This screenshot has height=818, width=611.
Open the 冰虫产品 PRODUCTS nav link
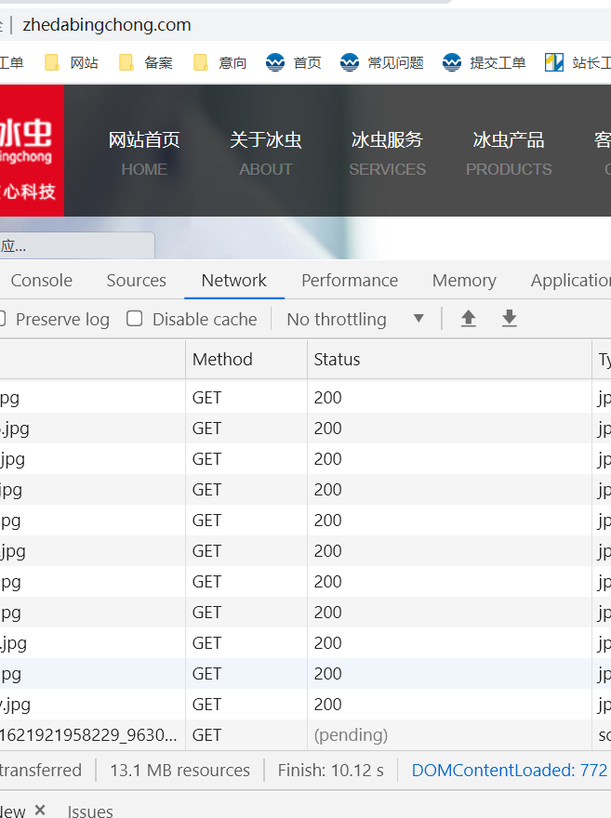click(509, 152)
